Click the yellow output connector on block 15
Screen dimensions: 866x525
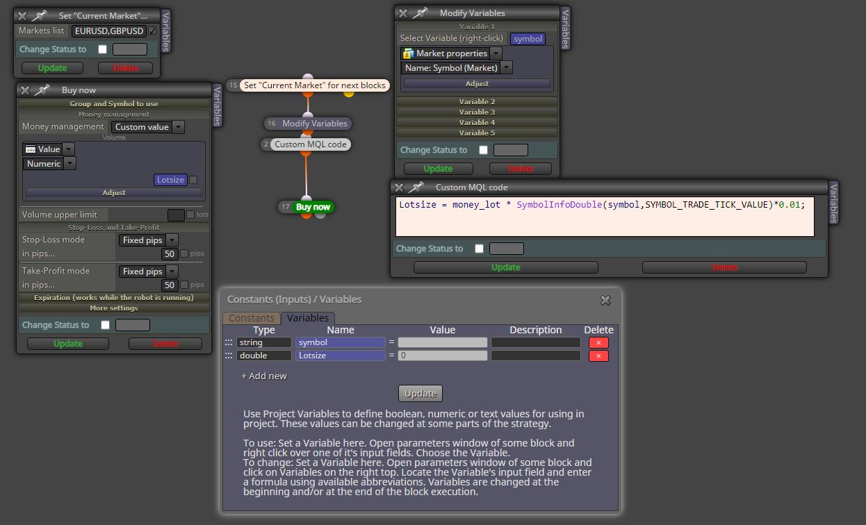coord(349,93)
